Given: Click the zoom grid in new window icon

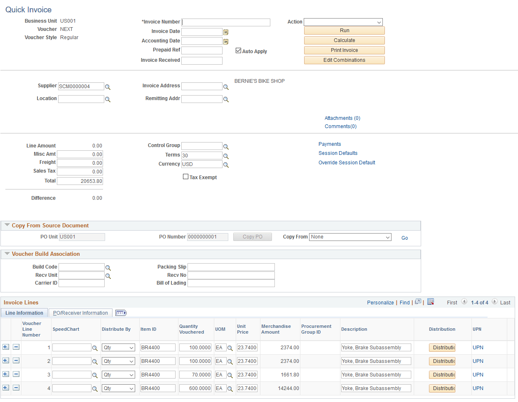Looking at the screenshot, I should [x=418, y=302].
